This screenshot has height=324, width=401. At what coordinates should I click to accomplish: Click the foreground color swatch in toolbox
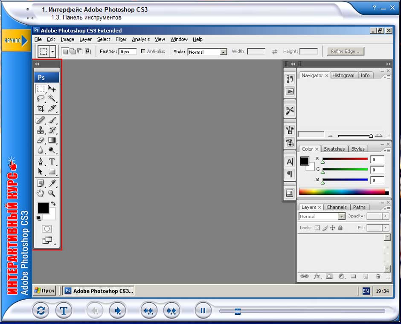pyautogui.click(x=43, y=208)
